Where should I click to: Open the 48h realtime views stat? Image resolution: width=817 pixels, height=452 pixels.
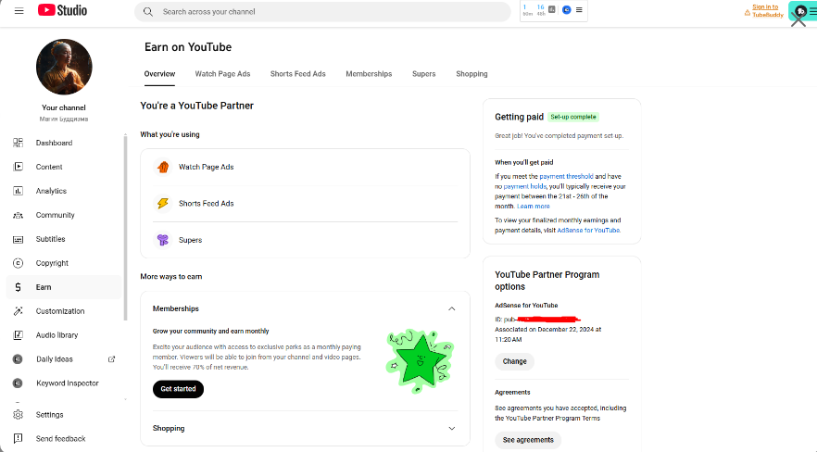point(541,10)
